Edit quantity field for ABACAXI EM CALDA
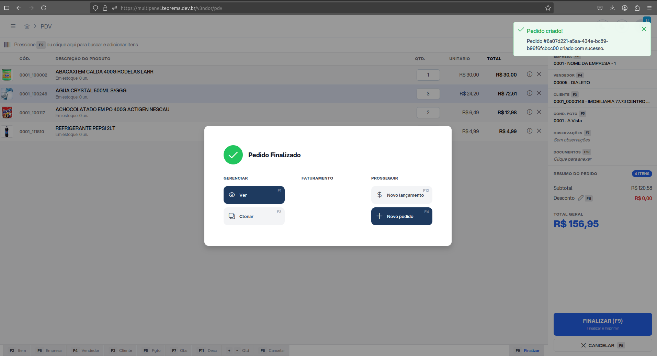 (428, 75)
